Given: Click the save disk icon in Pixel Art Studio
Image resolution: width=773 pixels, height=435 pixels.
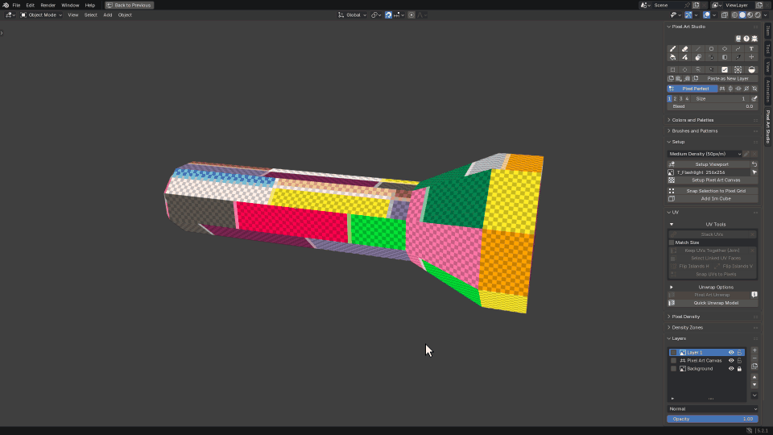Looking at the screenshot, I should click(x=738, y=39).
